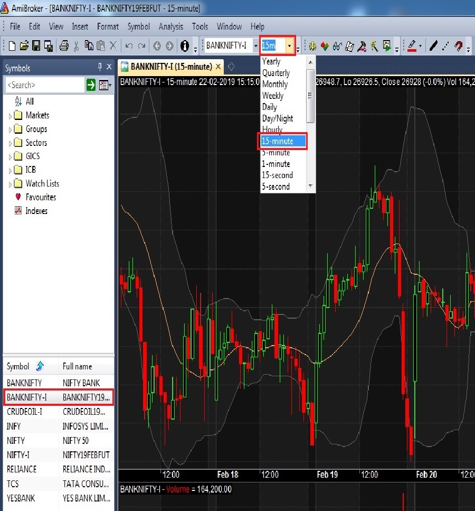Image resolution: width=475 pixels, height=511 pixels.
Task: Click the Paste clipboard icon
Action: click(101, 46)
